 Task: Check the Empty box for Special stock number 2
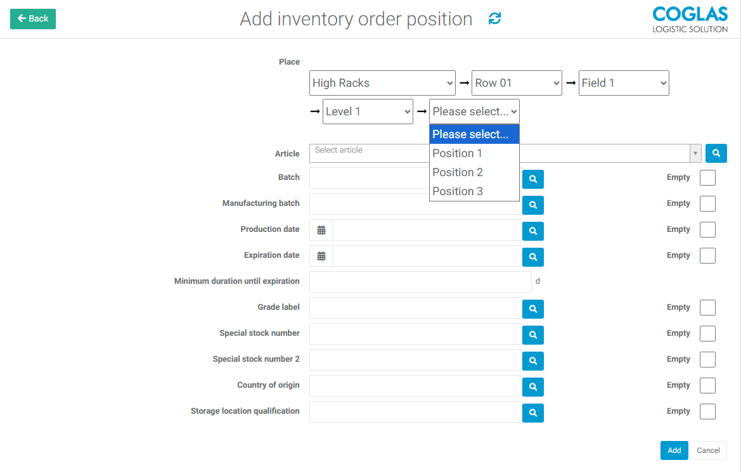pos(707,360)
